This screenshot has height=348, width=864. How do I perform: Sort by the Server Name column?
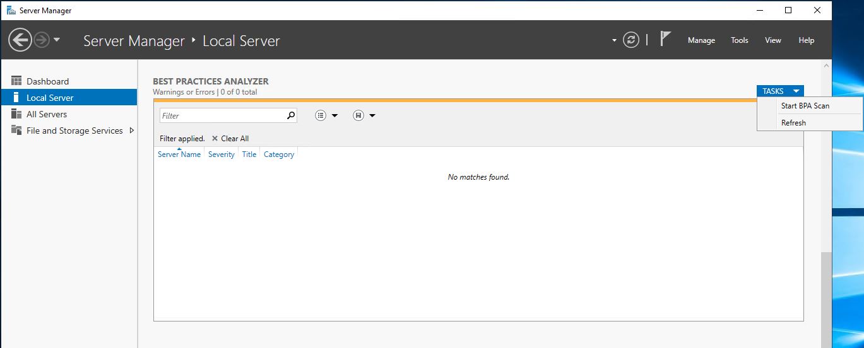(179, 154)
